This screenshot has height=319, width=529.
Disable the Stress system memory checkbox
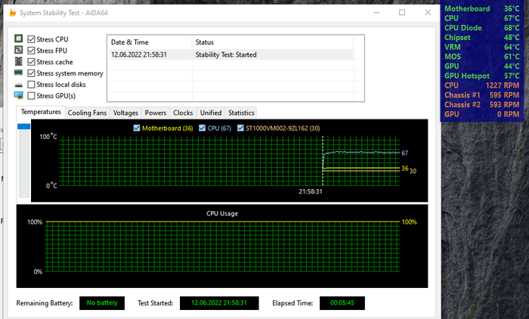click(31, 73)
